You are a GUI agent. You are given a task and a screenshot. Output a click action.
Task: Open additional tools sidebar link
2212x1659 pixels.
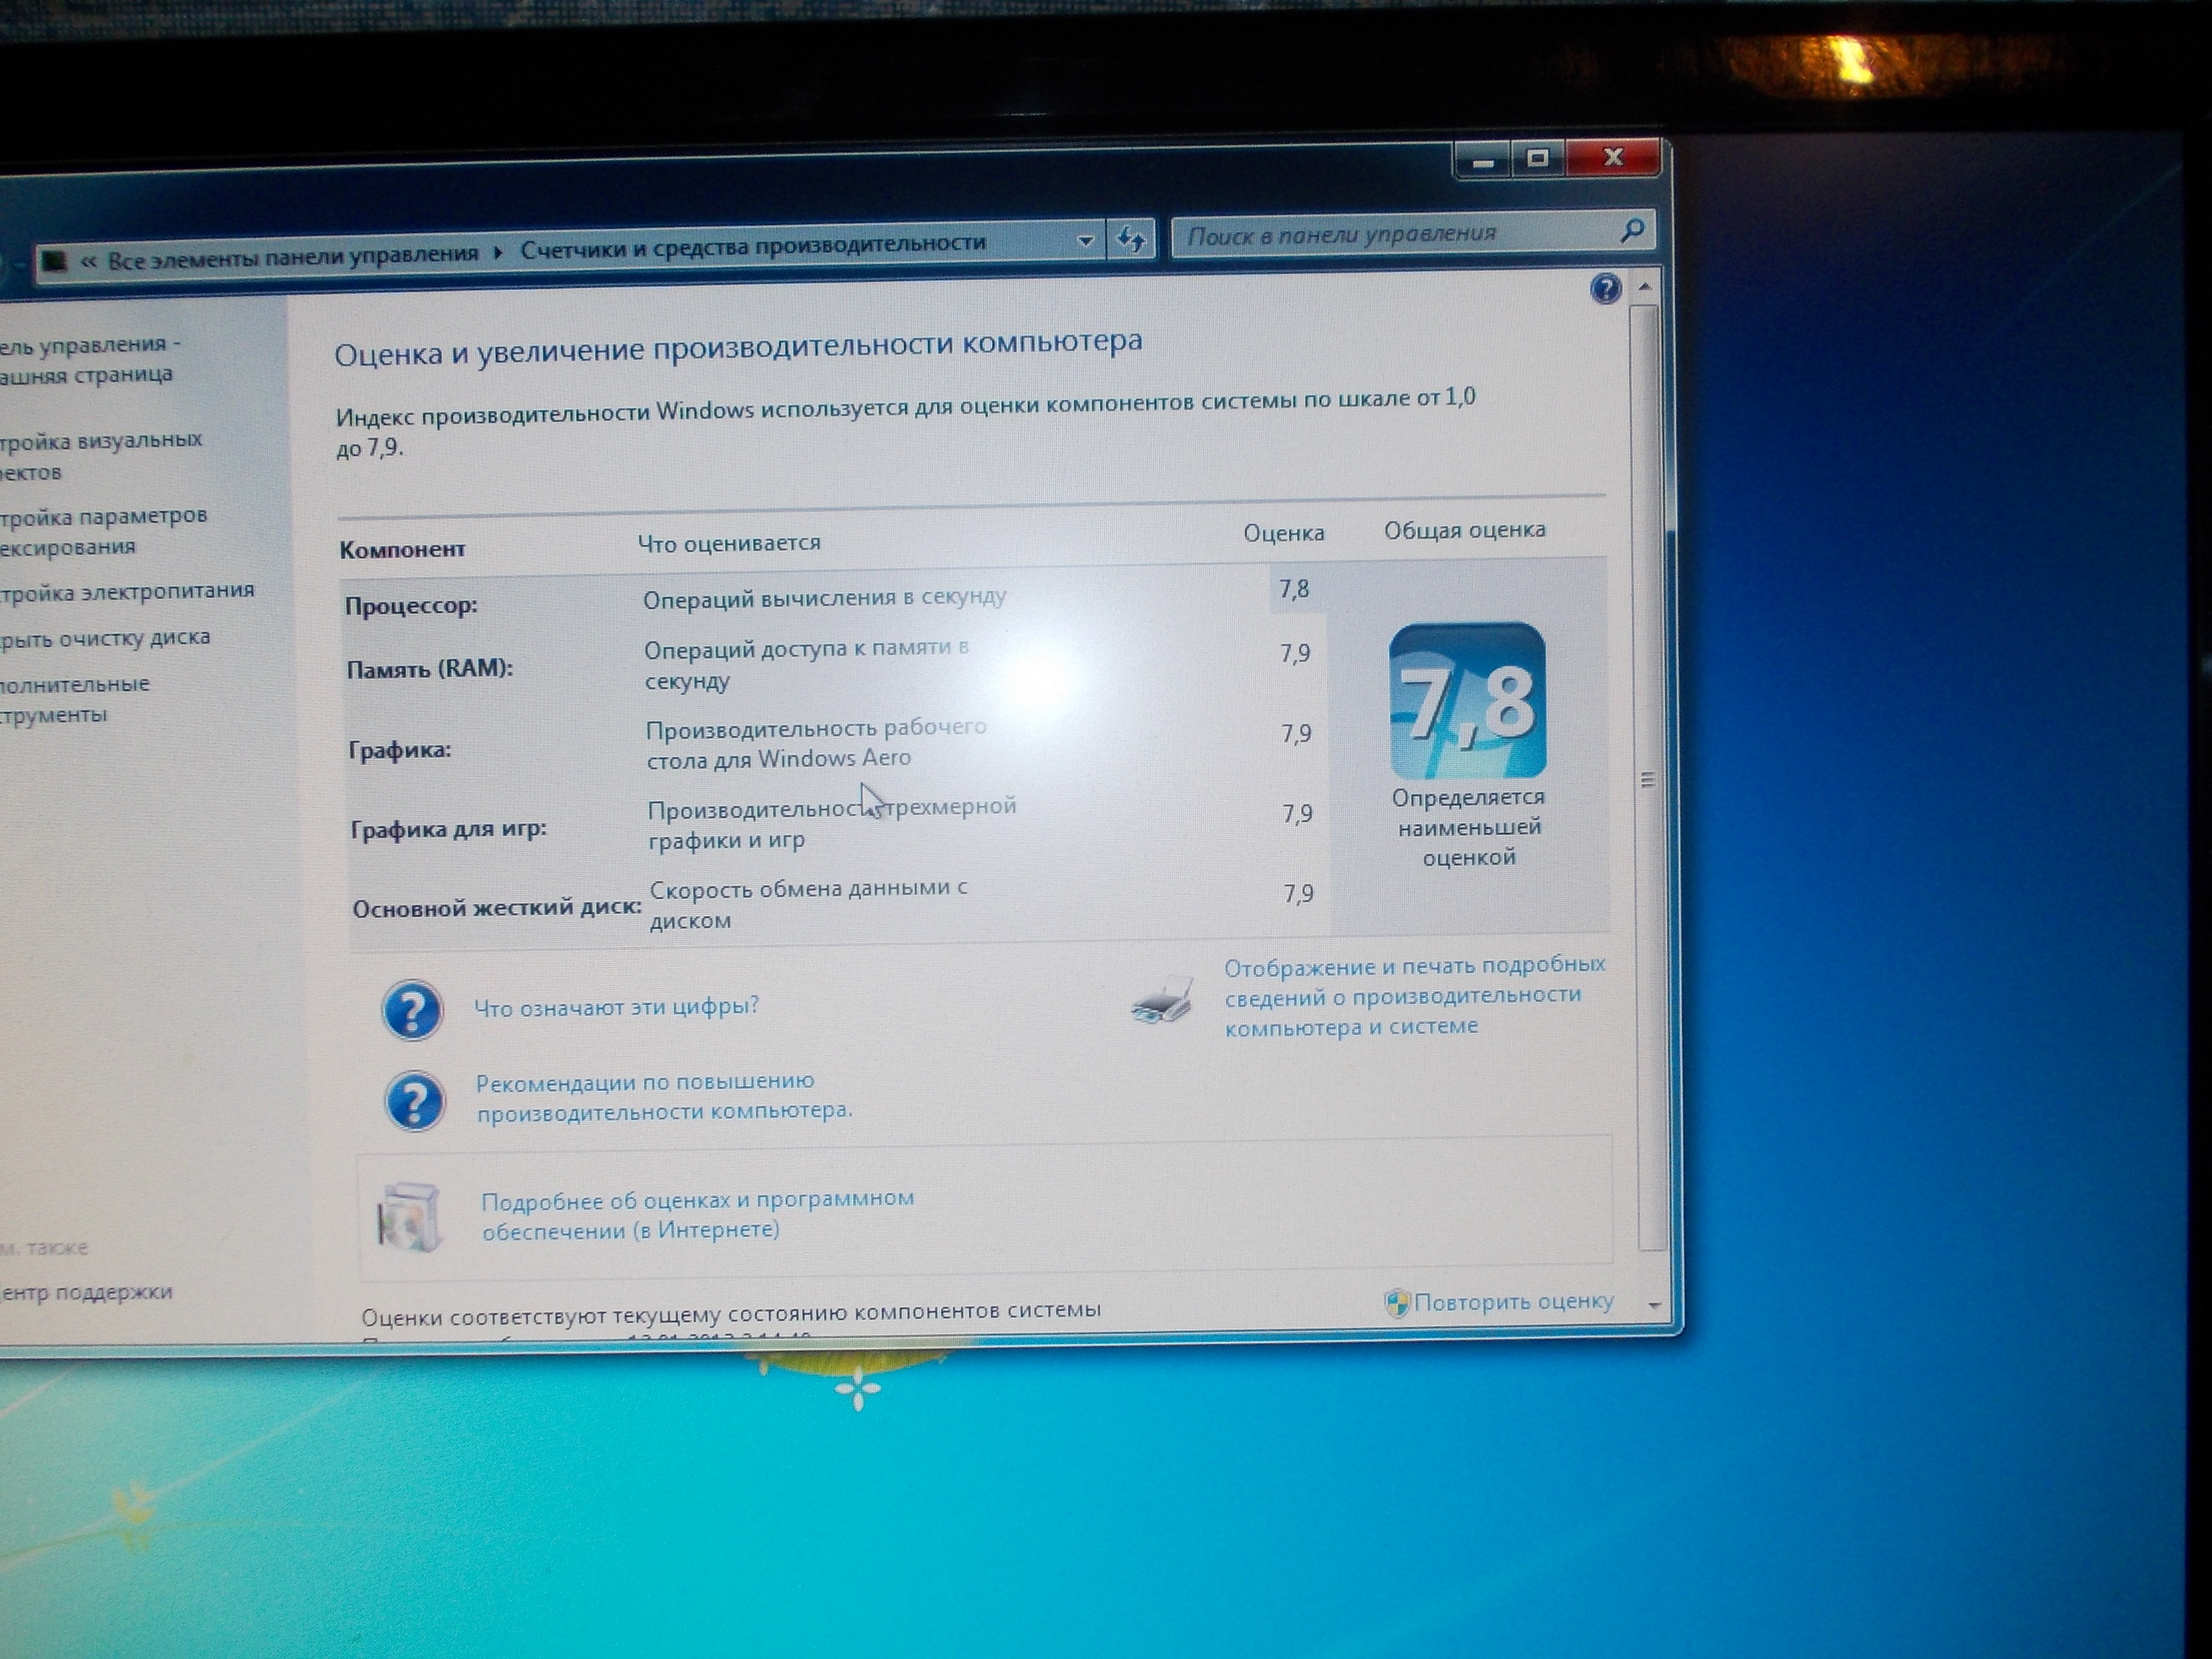click(x=75, y=700)
